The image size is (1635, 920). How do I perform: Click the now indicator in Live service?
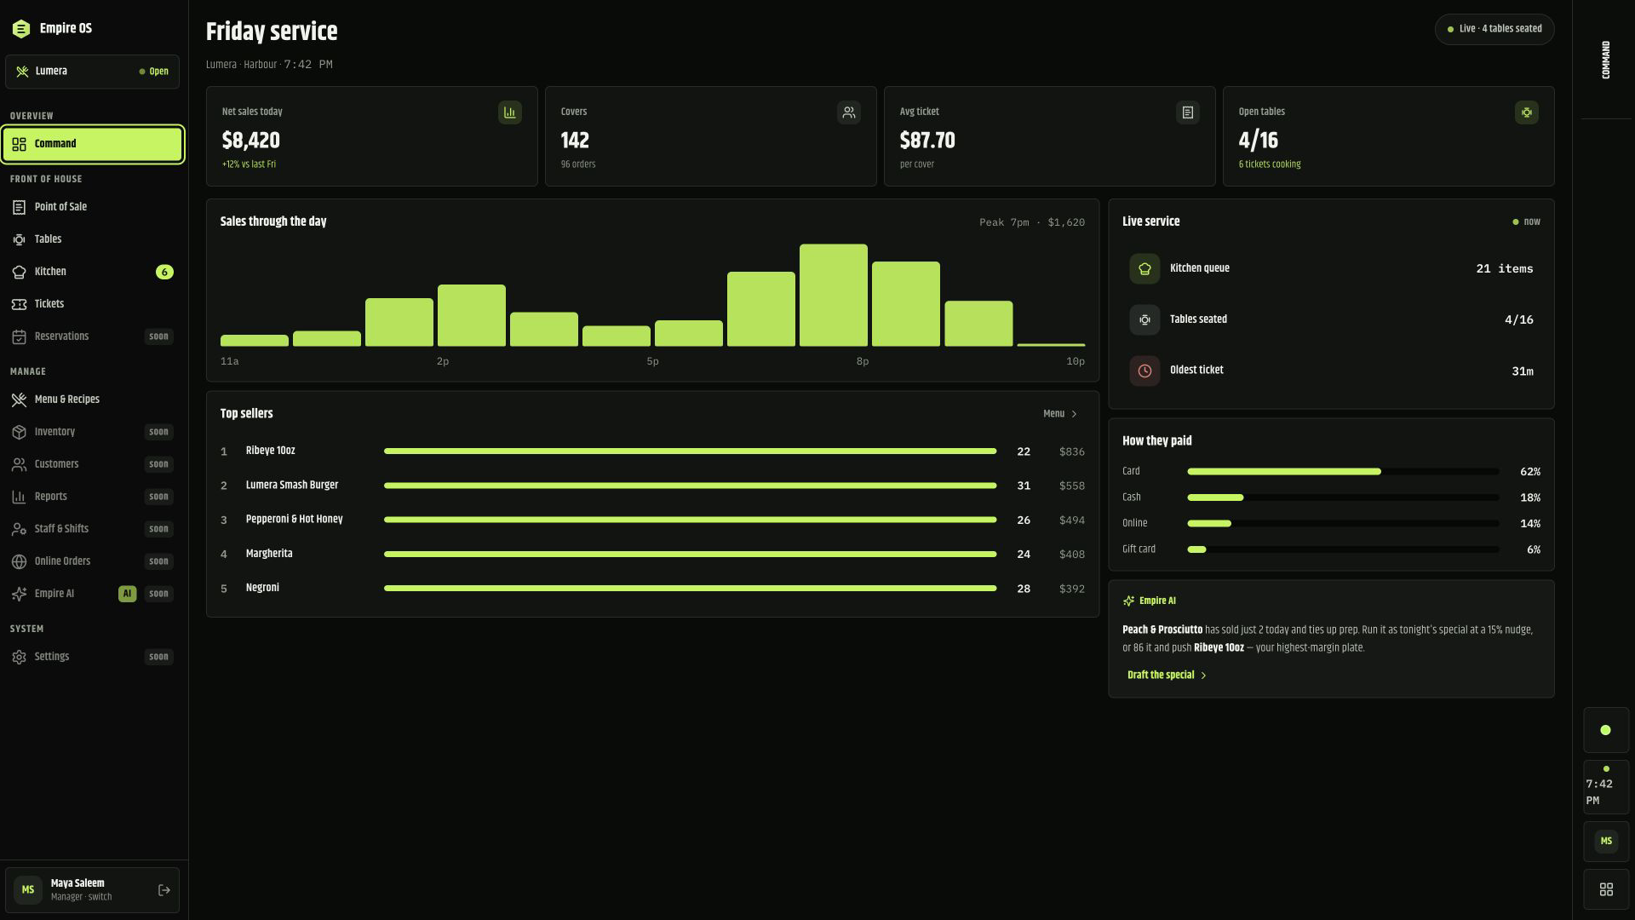coord(1526,222)
